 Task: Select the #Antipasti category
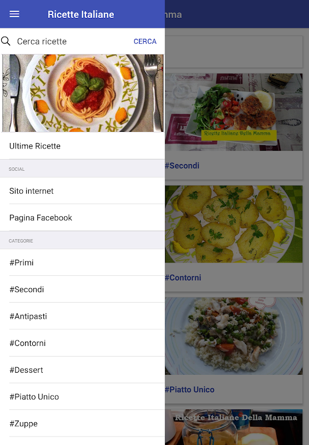point(82,316)
